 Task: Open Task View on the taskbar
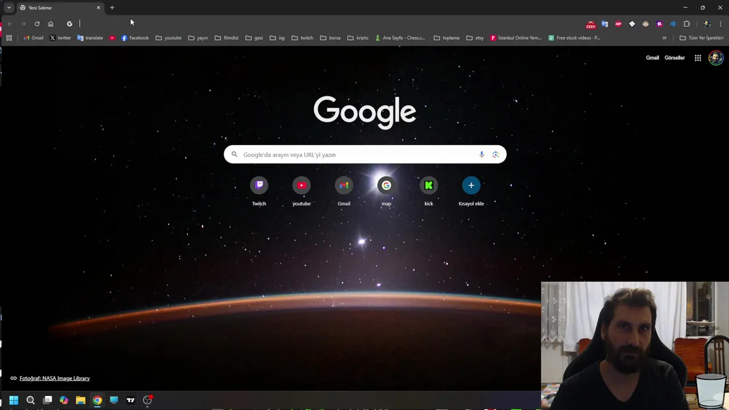pyautogui.click(x=48, y=400)
